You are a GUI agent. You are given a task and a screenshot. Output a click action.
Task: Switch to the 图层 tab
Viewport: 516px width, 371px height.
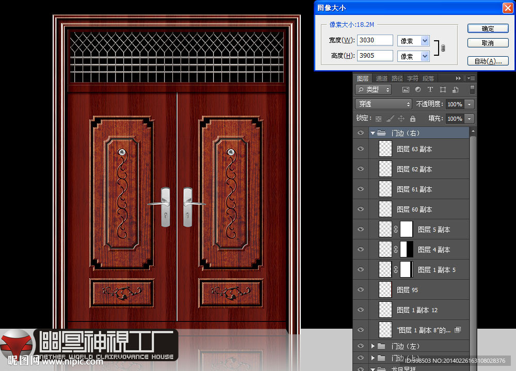(x=363, y=78)
